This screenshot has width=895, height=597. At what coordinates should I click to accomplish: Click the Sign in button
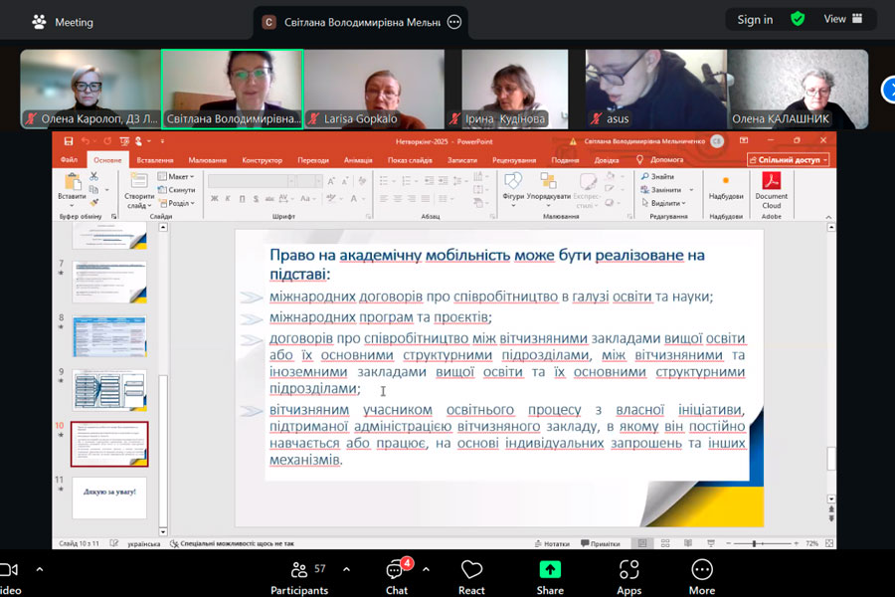[x=755, y=20]
